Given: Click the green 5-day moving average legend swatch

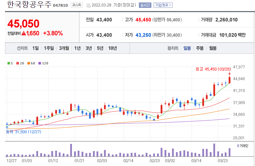Looking at the screenshot, I should [9, 63].
